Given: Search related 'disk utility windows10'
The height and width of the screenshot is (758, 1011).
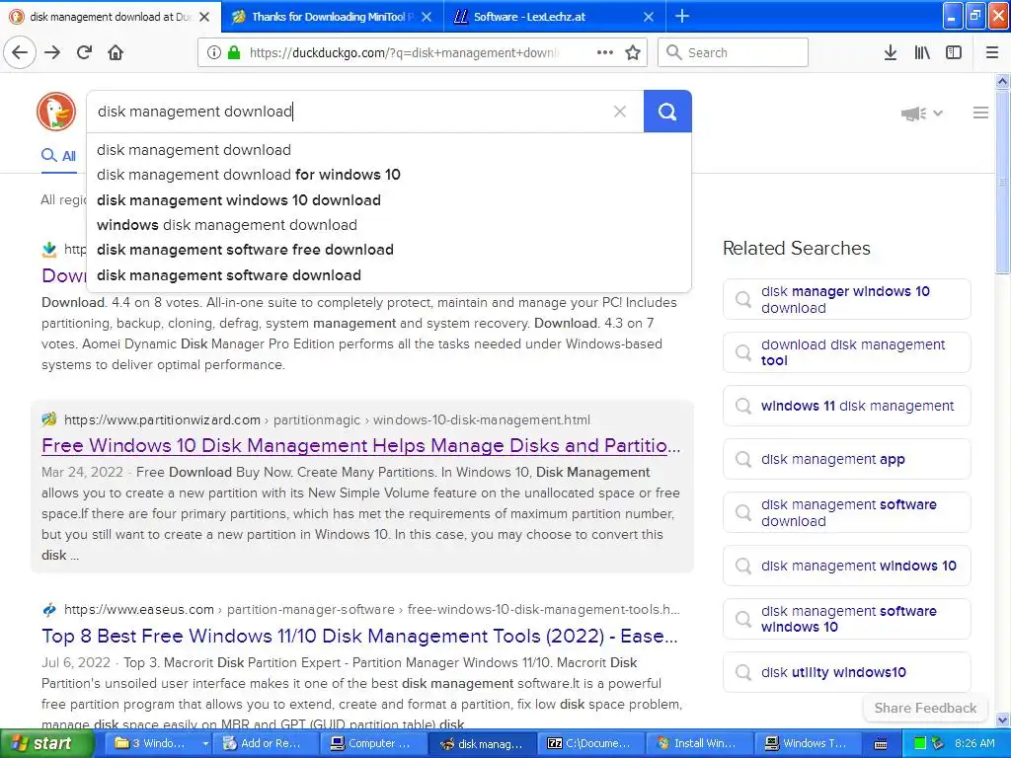Looking at the screenshot, I should (x=846, y=672).
